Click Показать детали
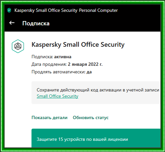This screenshot has width=165, height=152. coord(50,117)
